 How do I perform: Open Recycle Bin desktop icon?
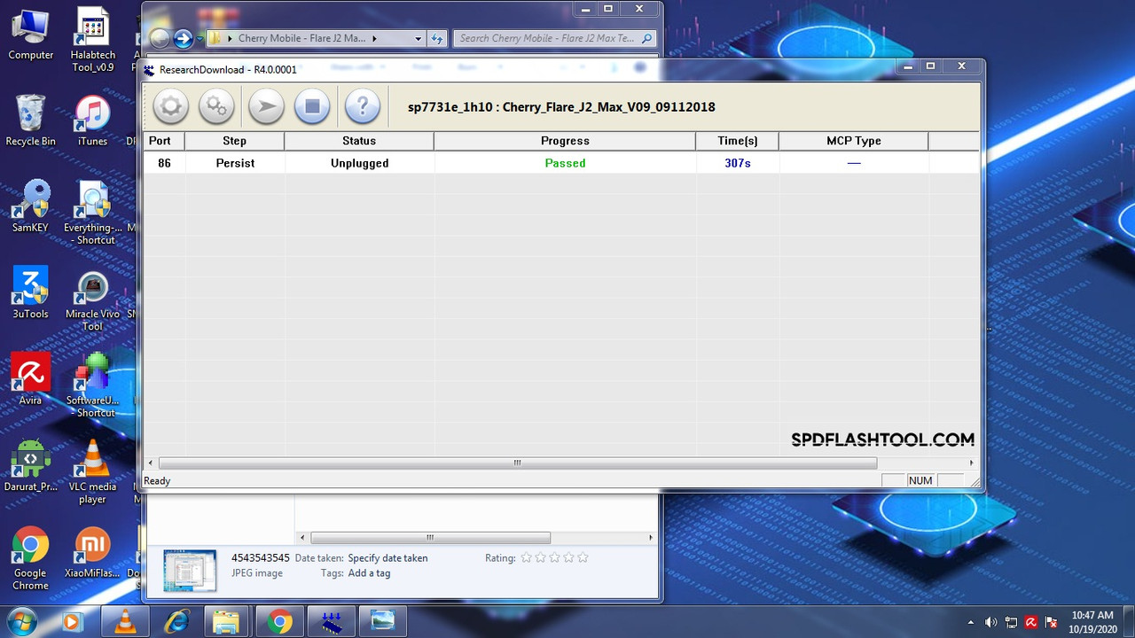pos(30,120)
